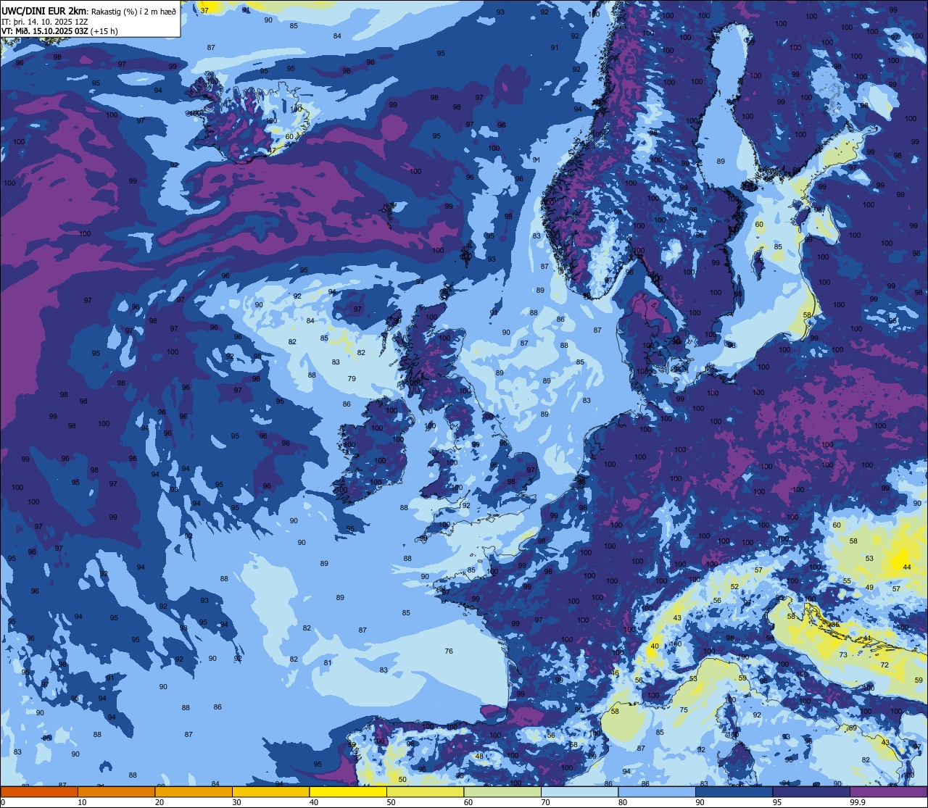Click the humidity value '49' in the yellow eastern area
Viewport: 928px width, 808px height.
click(x=869, y=588)
